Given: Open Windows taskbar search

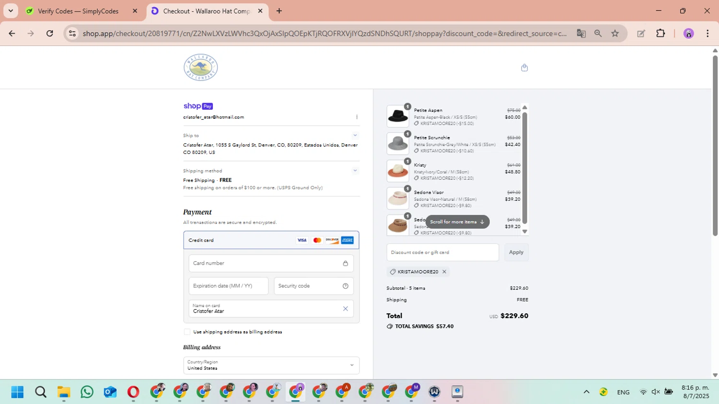Looking at the screenshot, I should (x=41, y=392).
